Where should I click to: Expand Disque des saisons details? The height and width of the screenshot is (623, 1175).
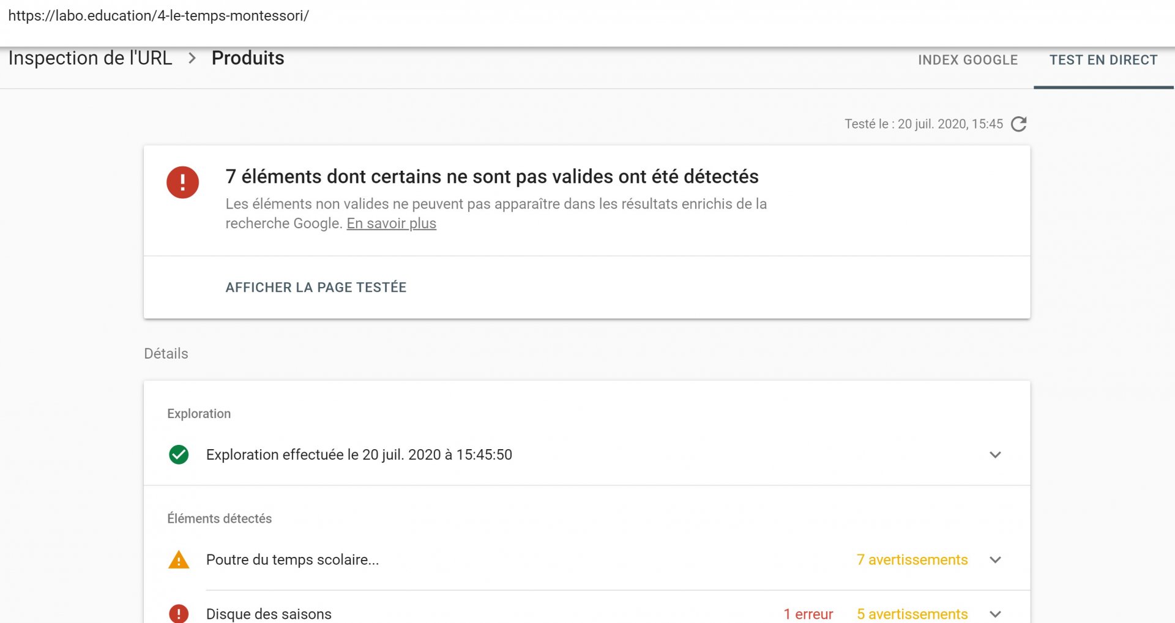[x=995, y=614]
